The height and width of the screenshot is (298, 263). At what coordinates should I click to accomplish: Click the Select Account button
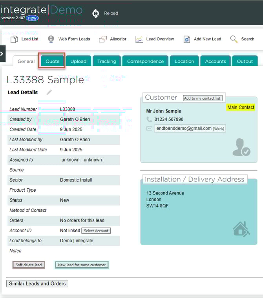pyautogui.click(x=96, y=231)
